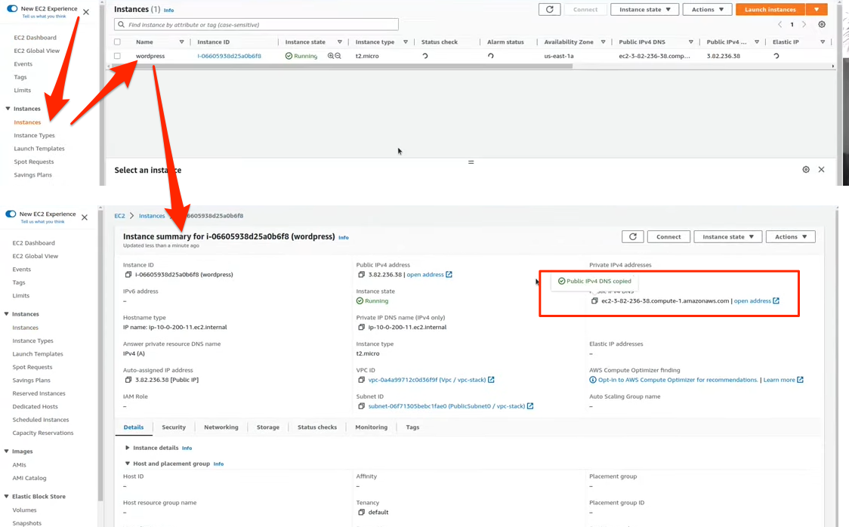Close the Select an instance panel
Screen dimensions: 849x527
(821, 170)
